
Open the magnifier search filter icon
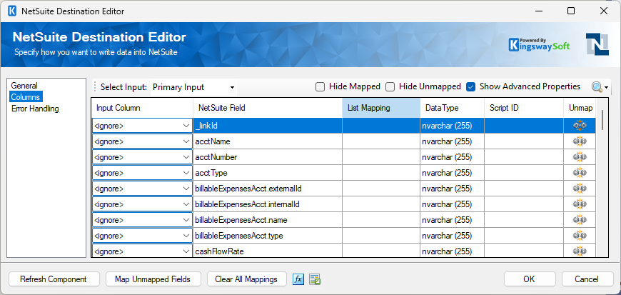(597, 87)
